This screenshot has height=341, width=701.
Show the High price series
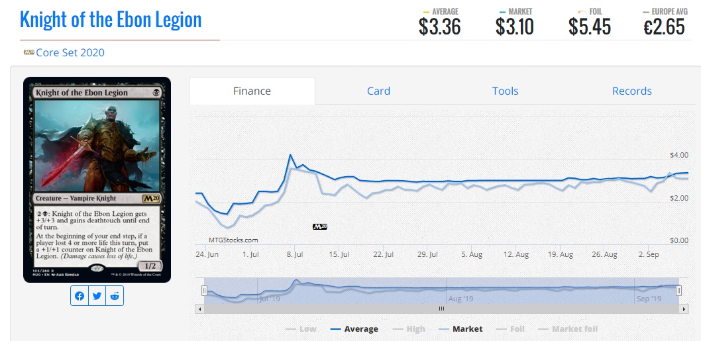tap(408, 329)
